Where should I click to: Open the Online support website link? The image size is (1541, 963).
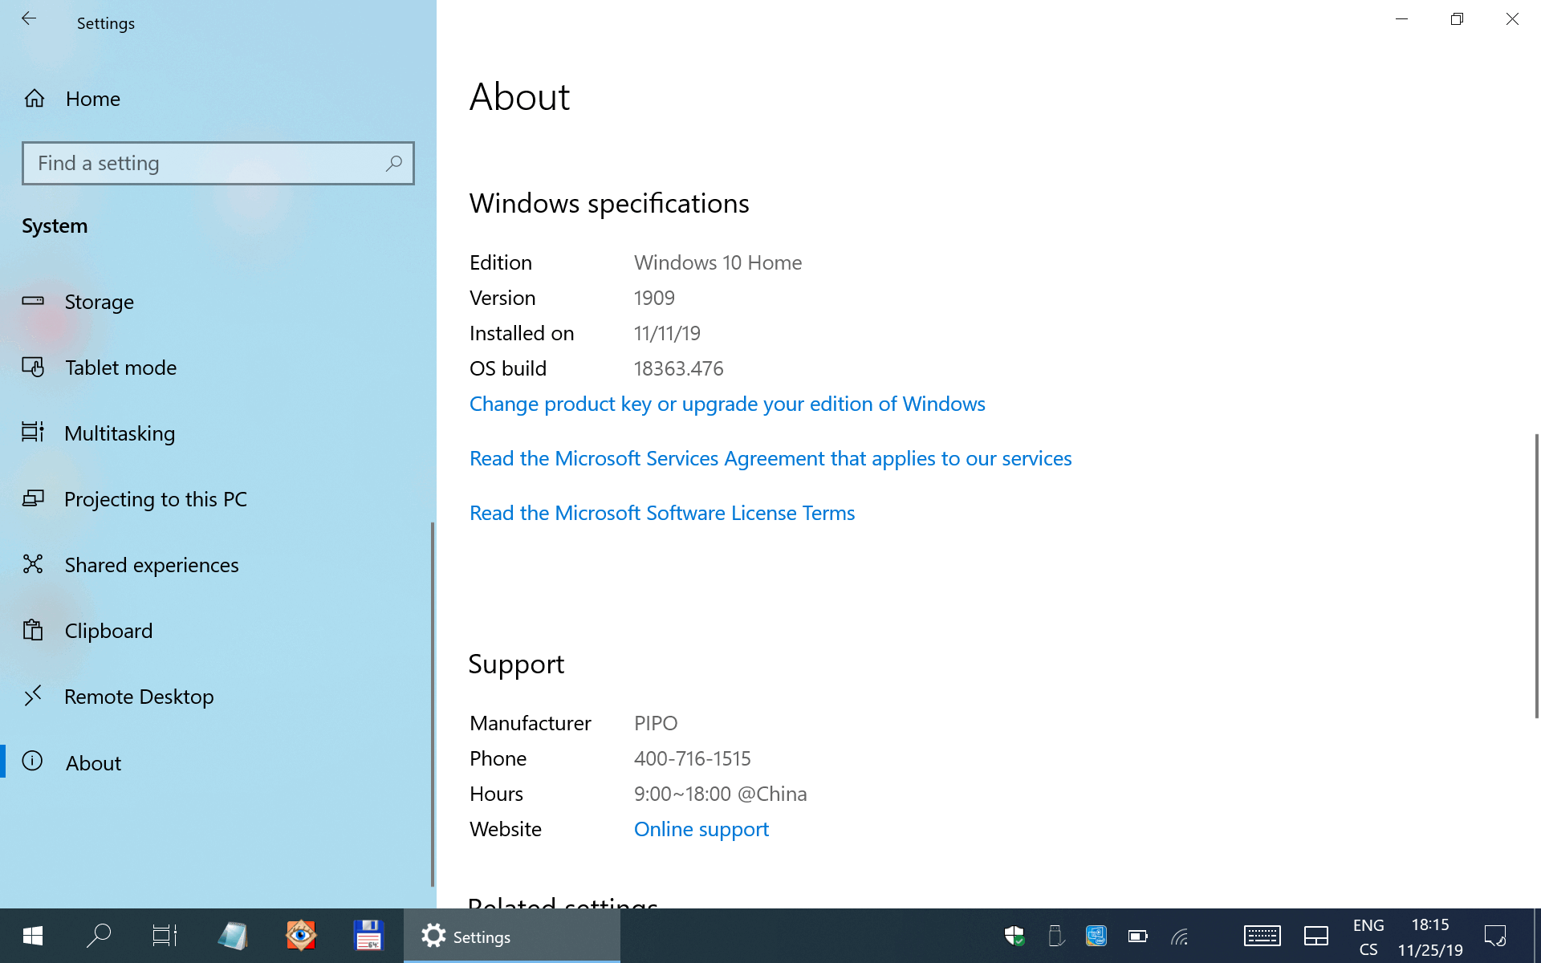pos(701,829)
